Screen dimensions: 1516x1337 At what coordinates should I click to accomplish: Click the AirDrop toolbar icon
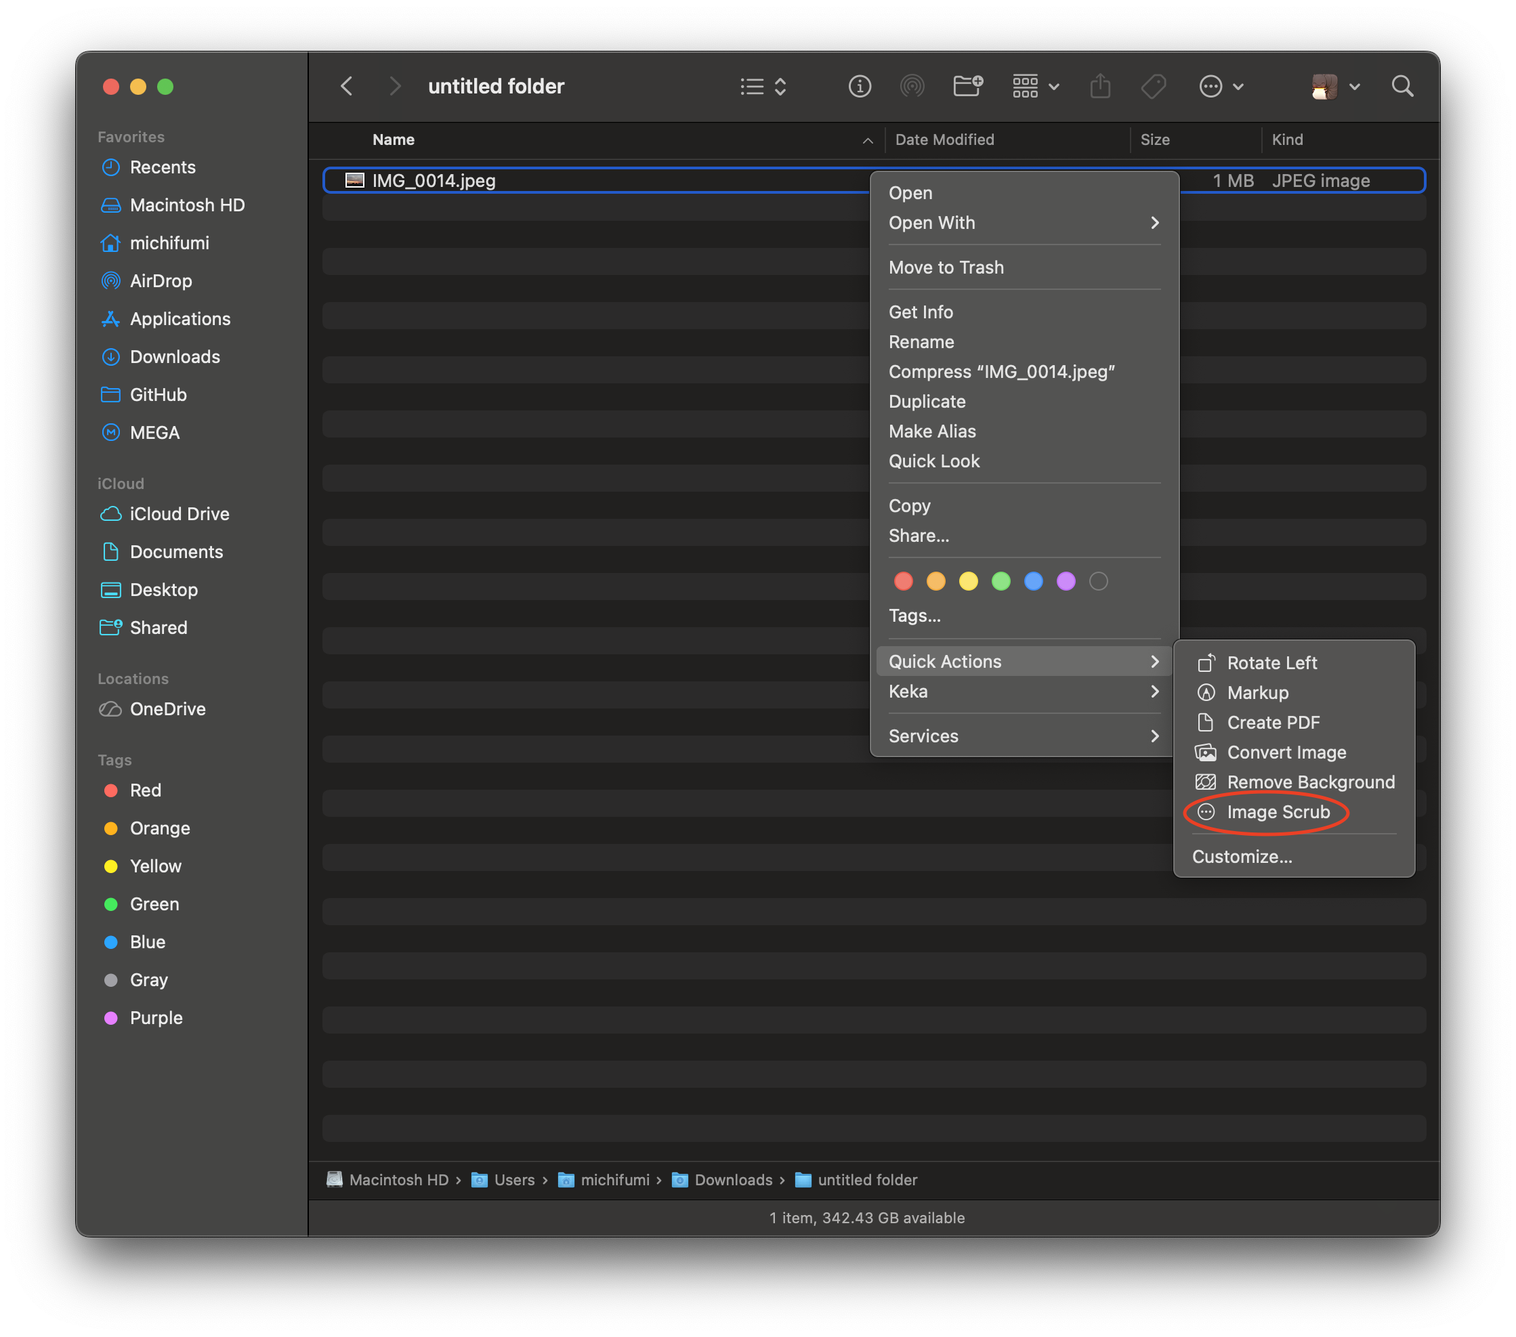912,87
